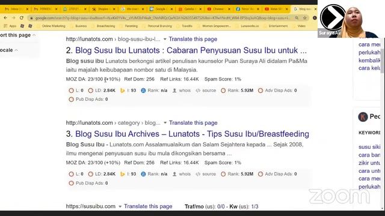385x216 pixels.
Task: Reload the page with the refresh icon
Action: coord(22,18)
